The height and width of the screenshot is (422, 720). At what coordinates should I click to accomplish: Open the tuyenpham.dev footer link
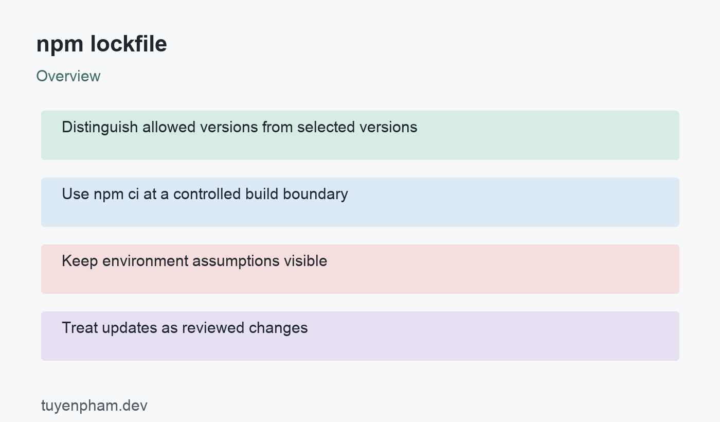(x=94, y=406)
